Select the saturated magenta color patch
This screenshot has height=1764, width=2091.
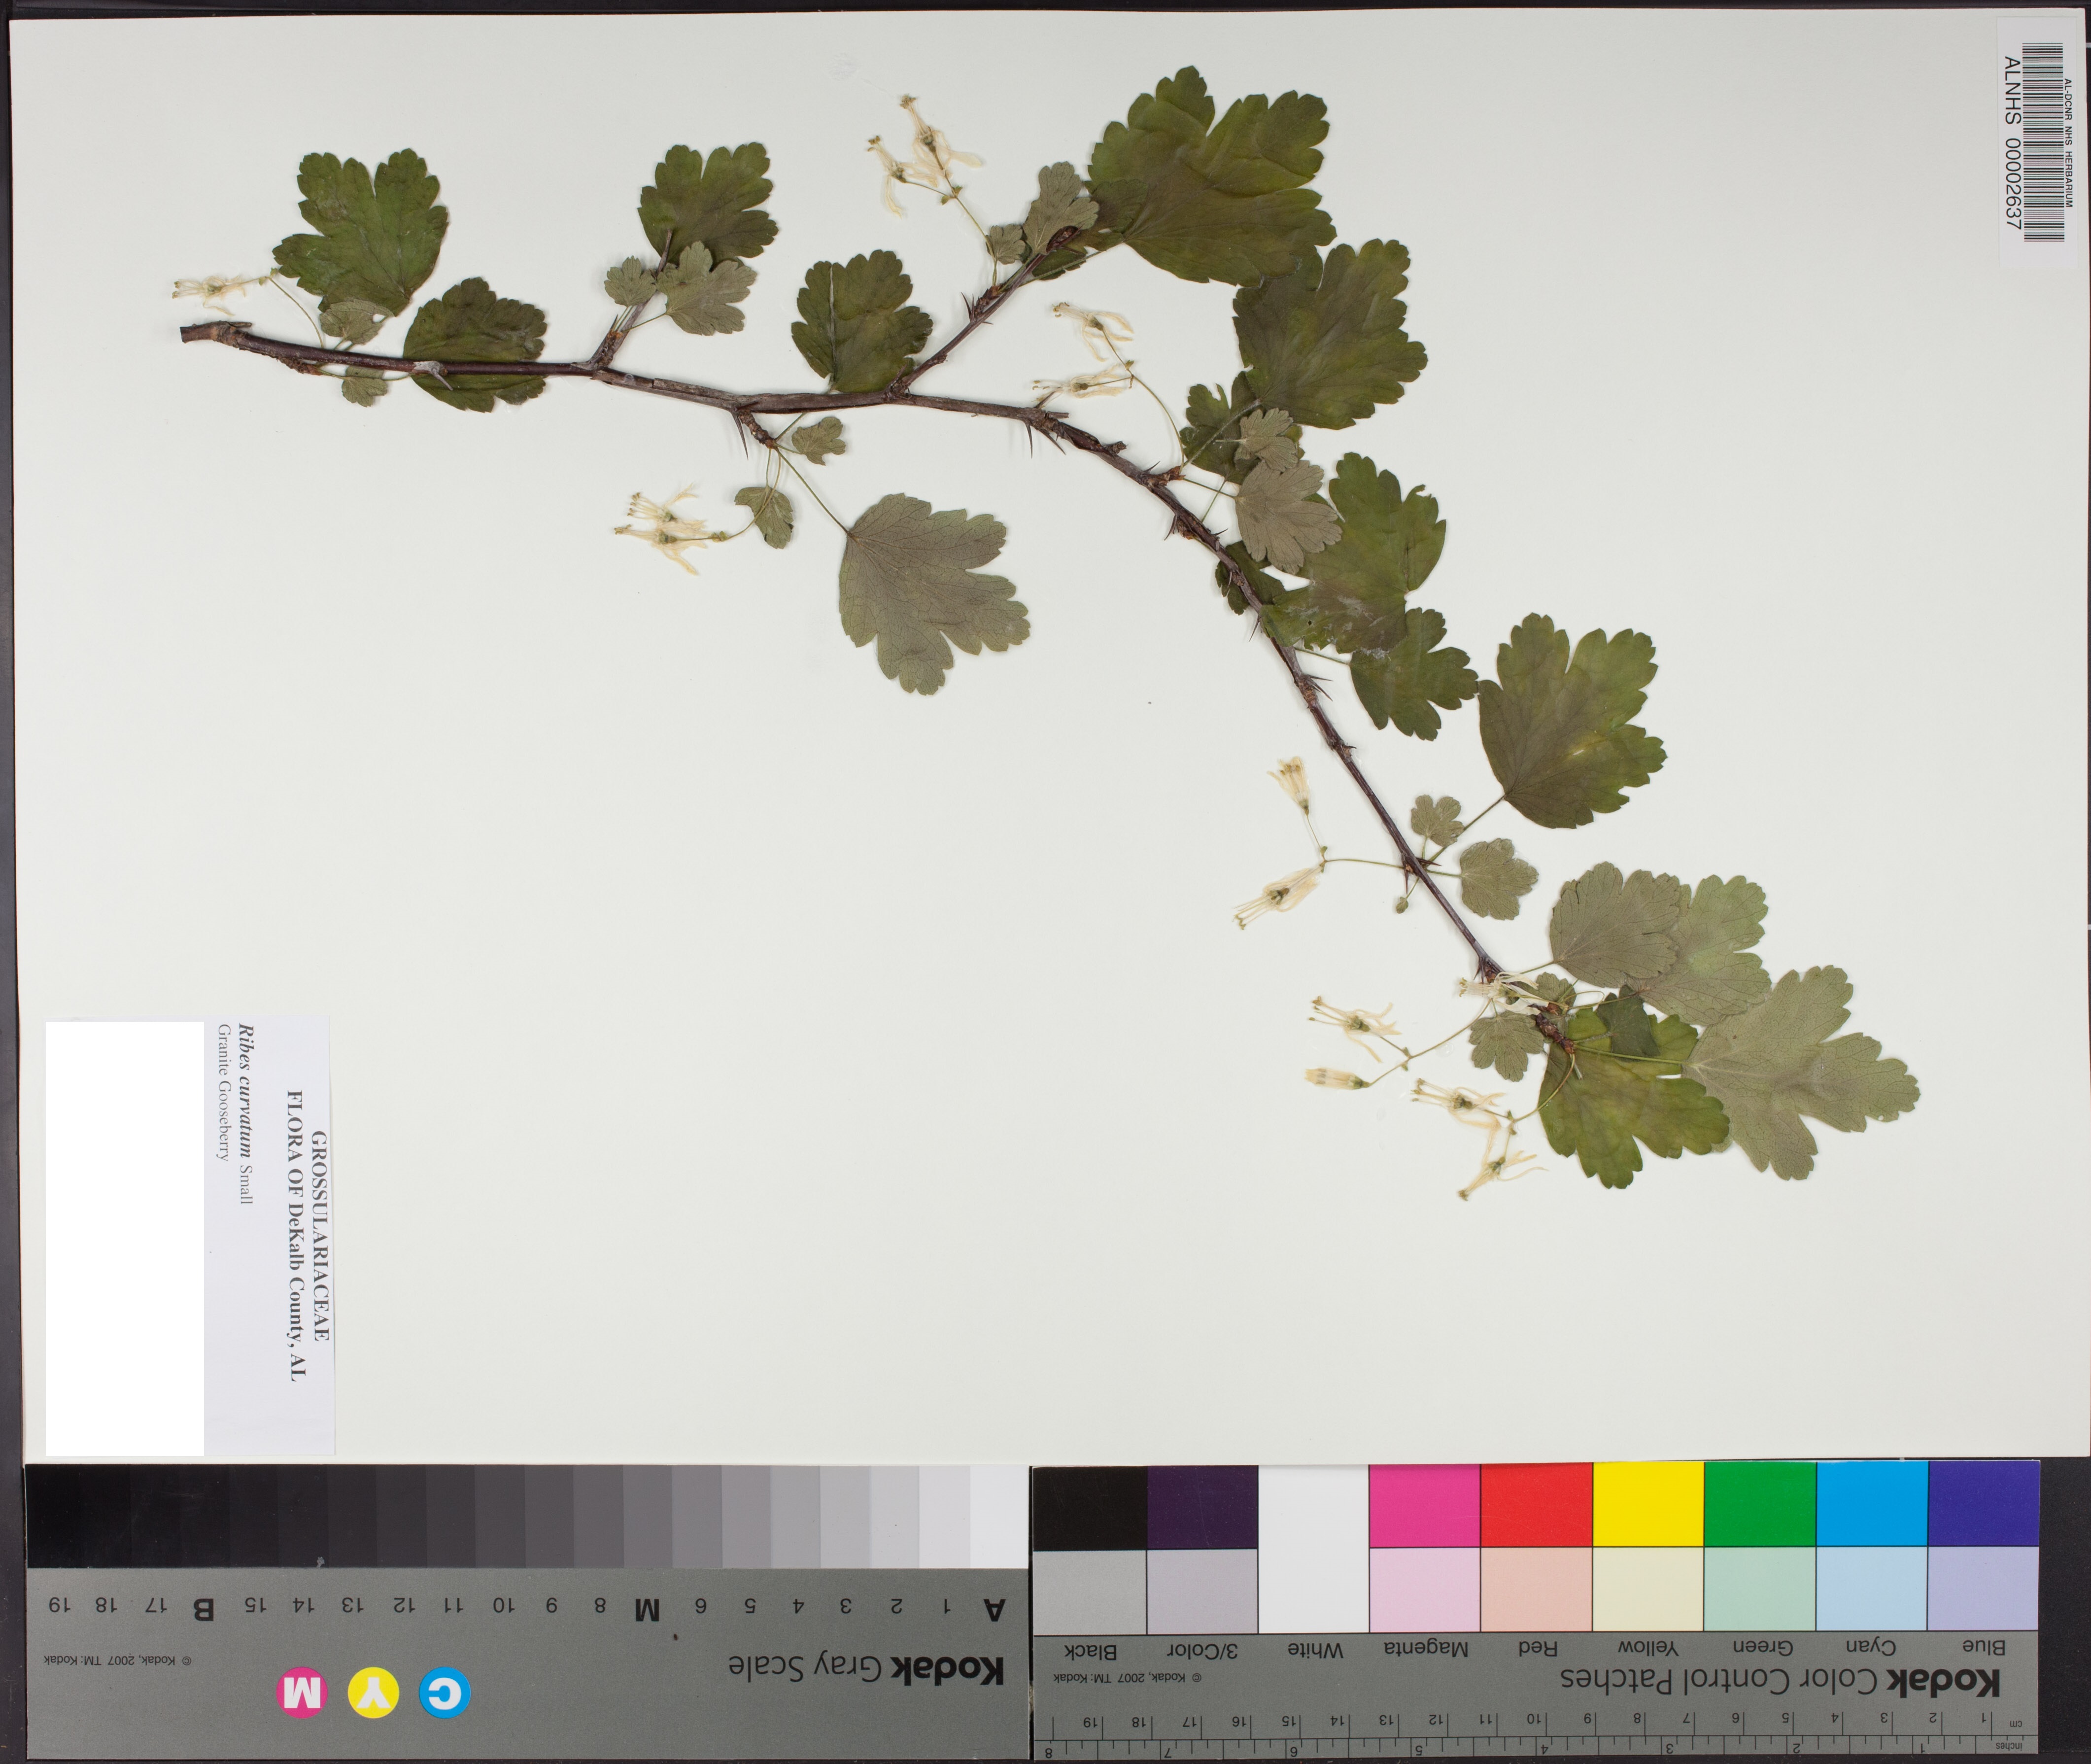click(x=1424, y=1503)
